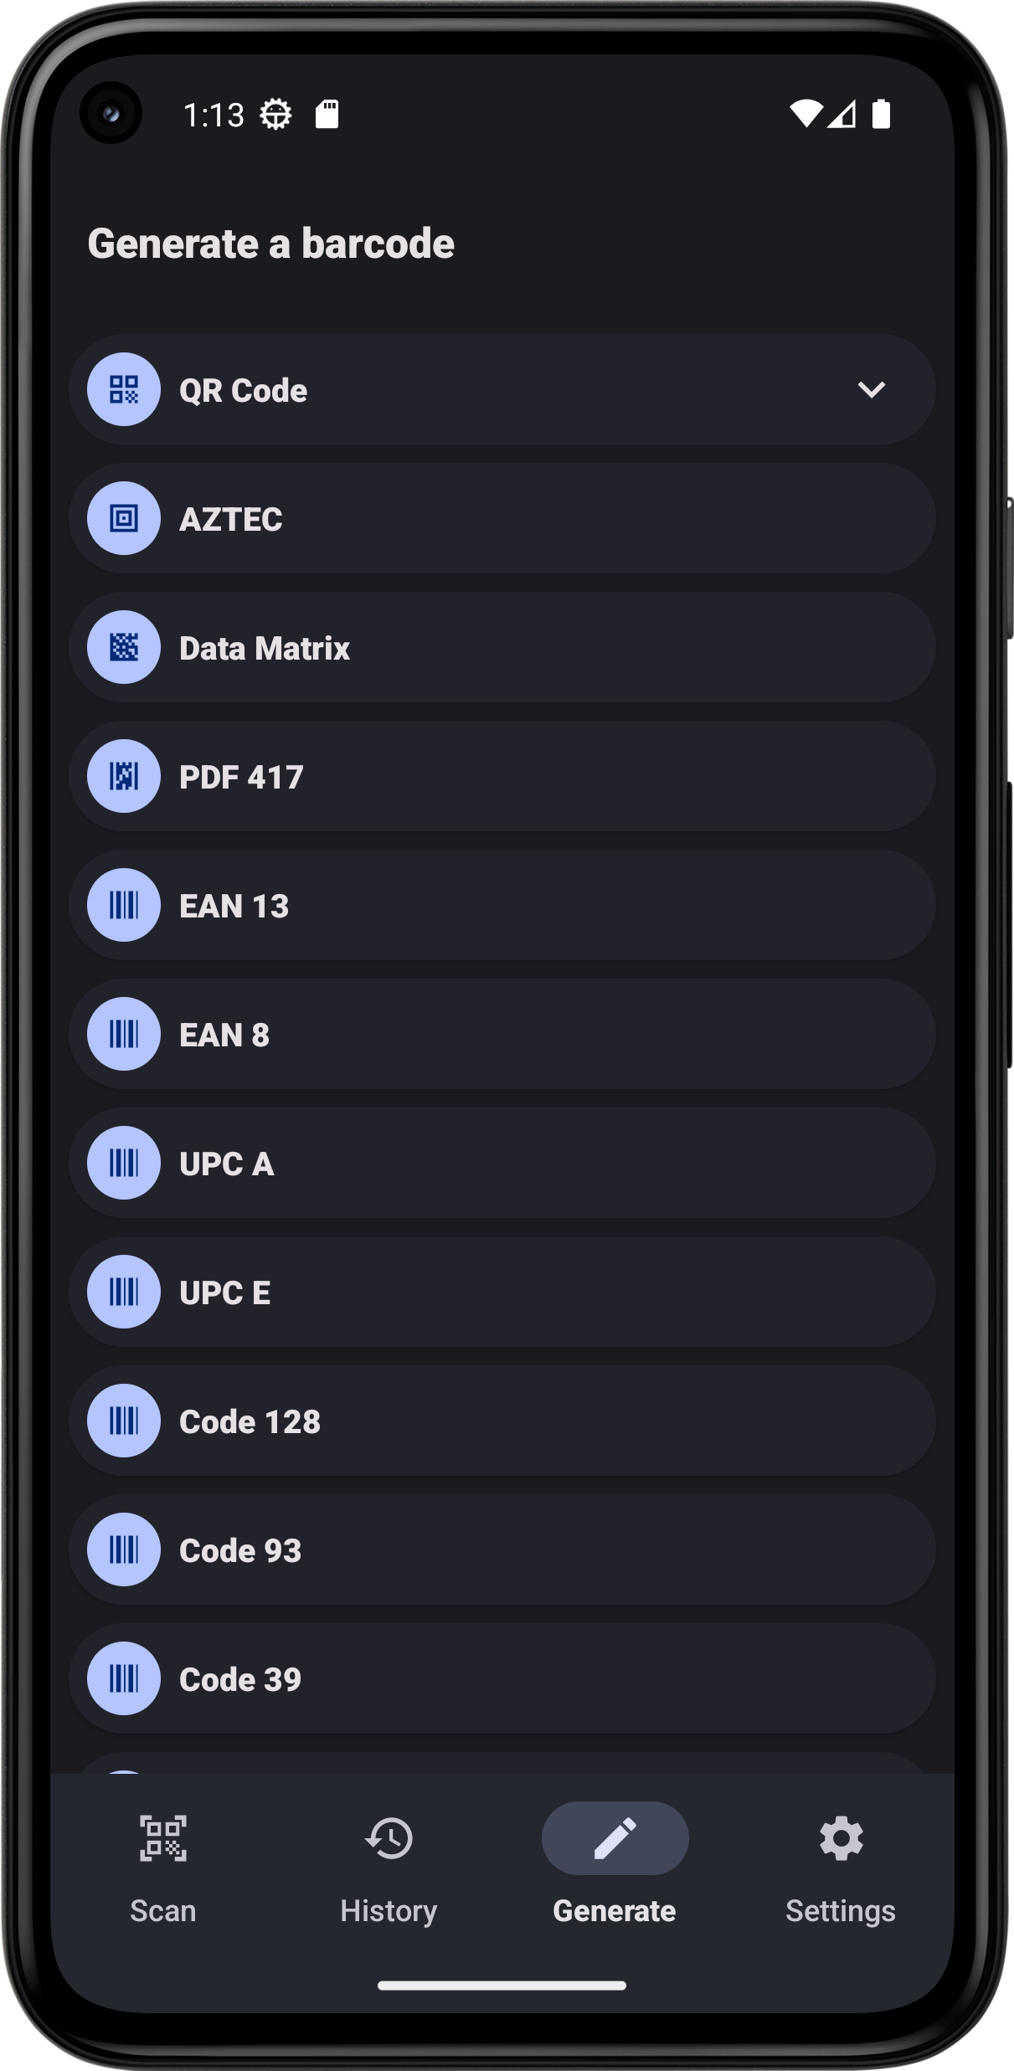Choose the UPC E barcode type

pos(502,1292)
